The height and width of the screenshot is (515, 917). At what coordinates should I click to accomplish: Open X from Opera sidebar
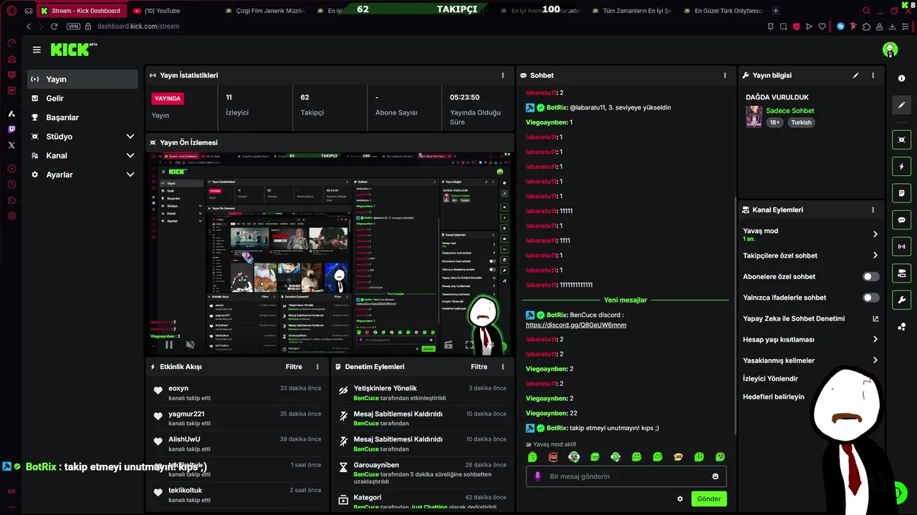[x=11, y=145]
